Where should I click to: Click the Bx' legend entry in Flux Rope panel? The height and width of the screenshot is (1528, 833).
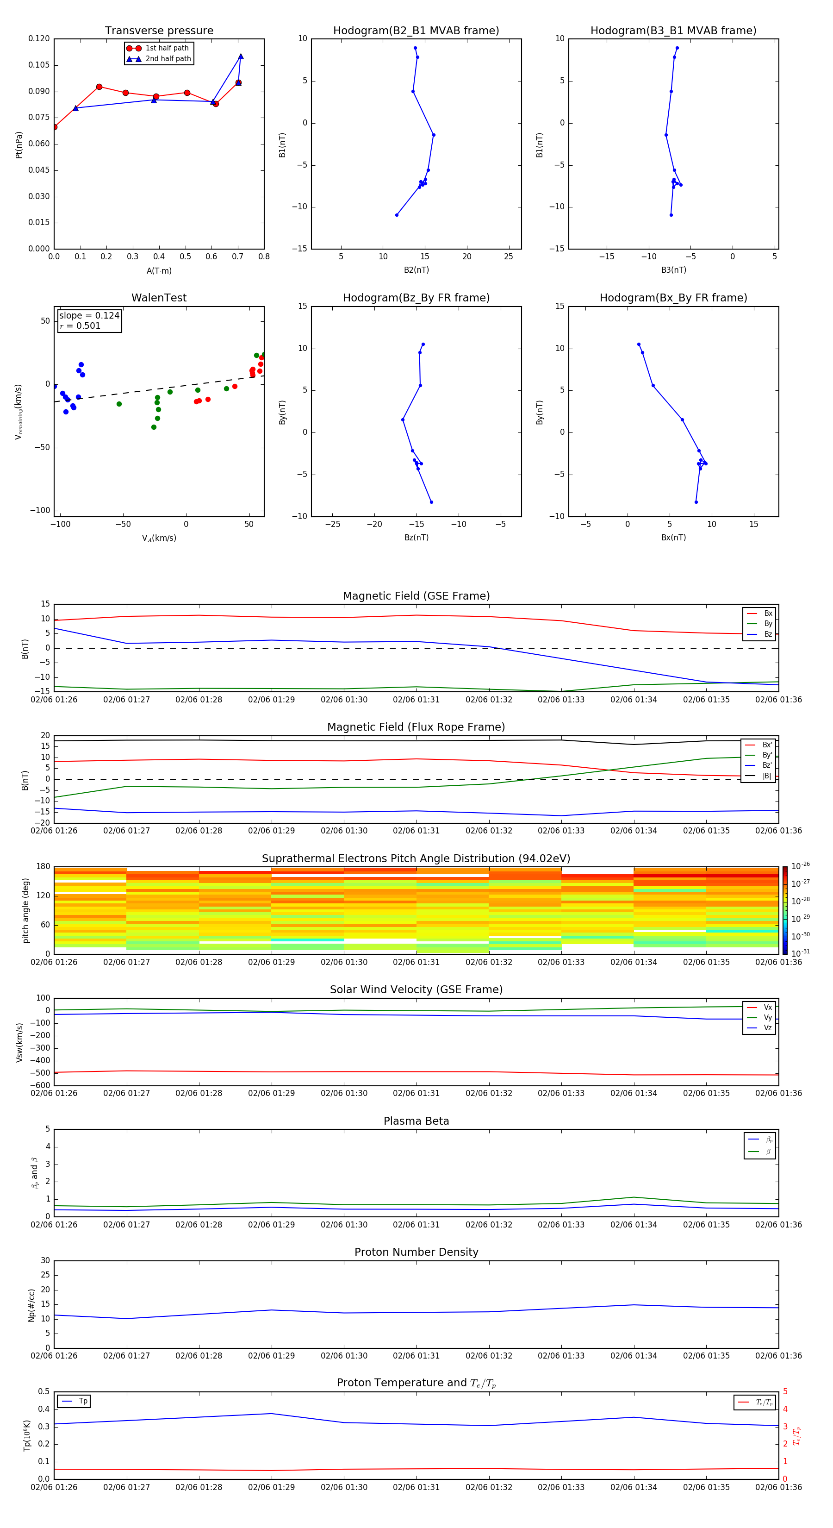coord(758,745)
